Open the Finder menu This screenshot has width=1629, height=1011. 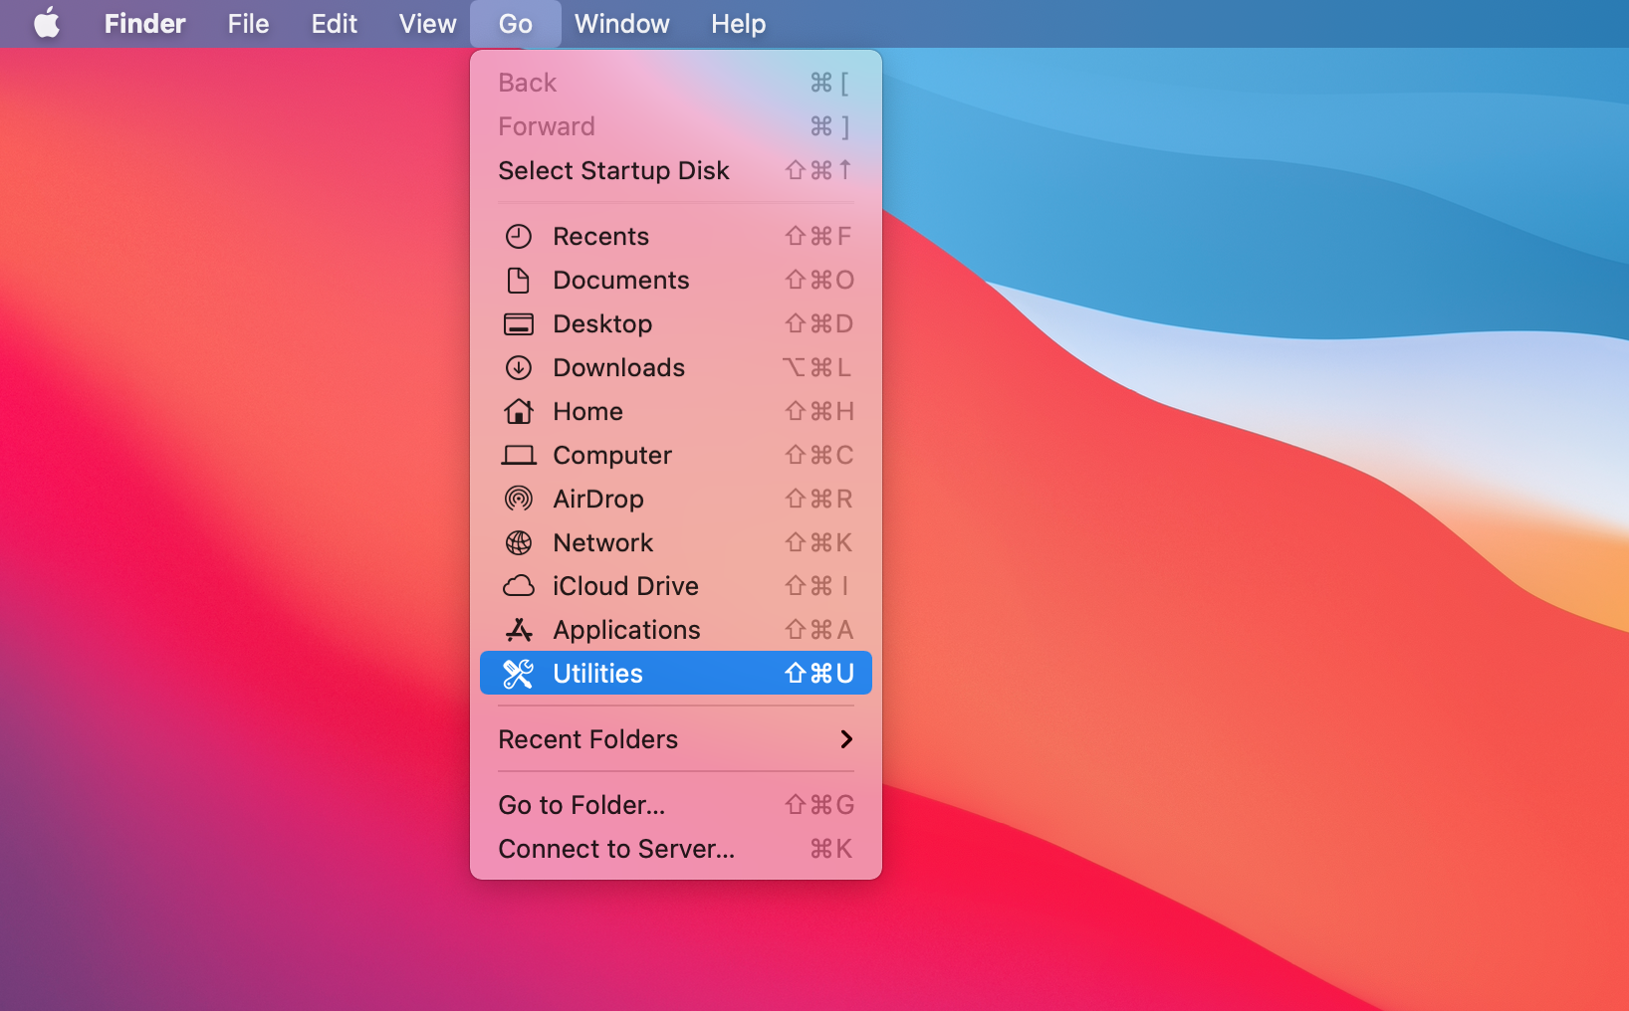145,24
